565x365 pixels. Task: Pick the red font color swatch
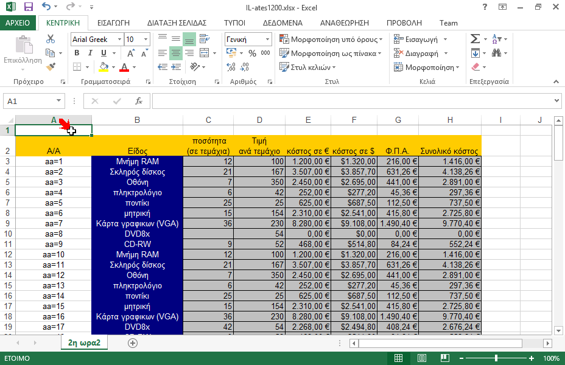[124, 67]
